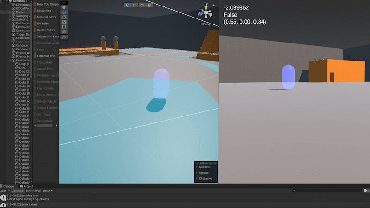Image resolution: width=370 pixels, height=208 pixels.
Task: Click the ProBuilder panel horizontal scrollbar
Action: (x=45, y=126)
